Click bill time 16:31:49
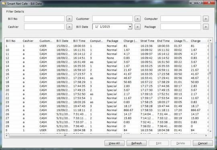This screenshot has height=150, width=217. 79,62
